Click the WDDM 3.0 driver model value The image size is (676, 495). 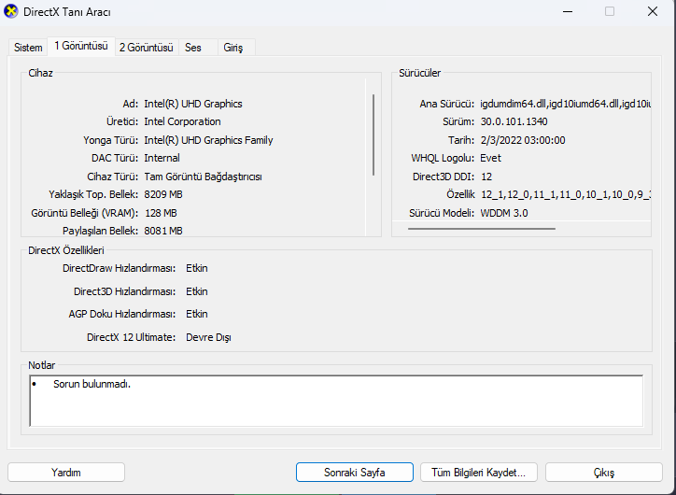tap(504, 213)
